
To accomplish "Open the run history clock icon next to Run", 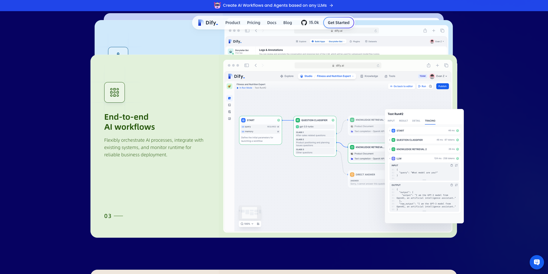I will (430, 86).
